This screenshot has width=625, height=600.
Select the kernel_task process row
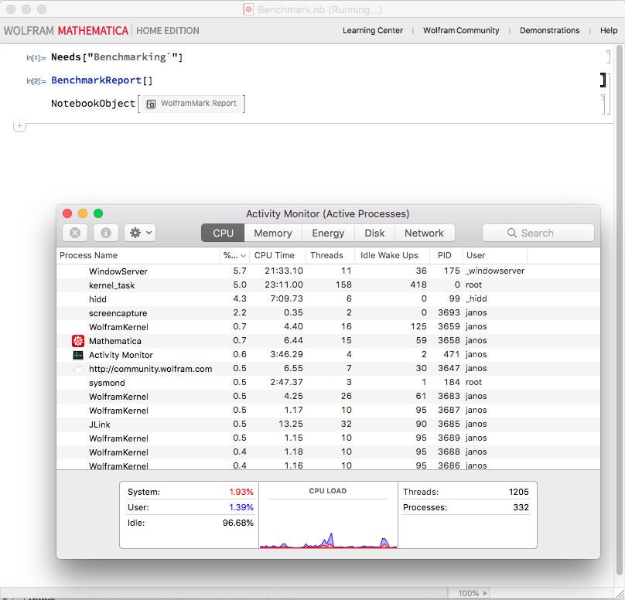coord(328,285)
